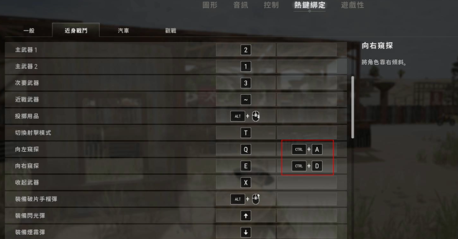Click the X key binding for 收起武器
Viewport: 458px width, 239px height.
246,183
